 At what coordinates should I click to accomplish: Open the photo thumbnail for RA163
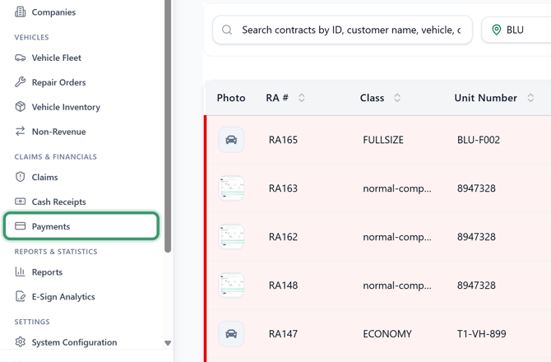(231, 188)
